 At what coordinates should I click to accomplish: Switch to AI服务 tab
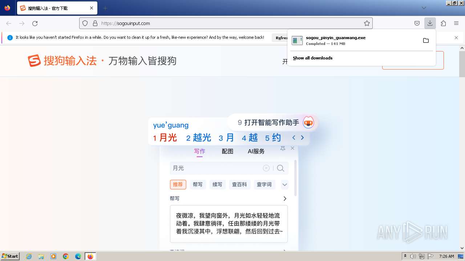(x=256, y=152)
